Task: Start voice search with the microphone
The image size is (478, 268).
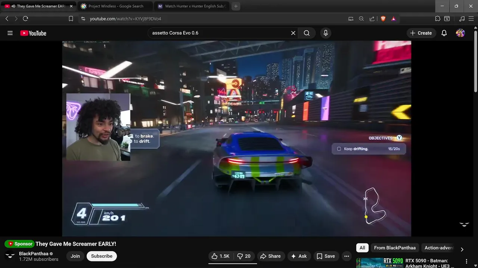Action: (x=326, y=33)
